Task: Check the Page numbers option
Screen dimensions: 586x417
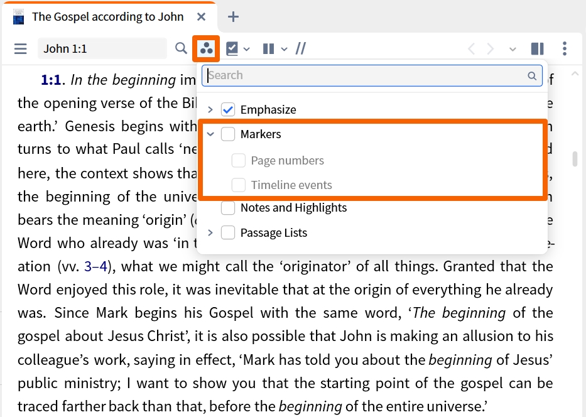Action: tap(239, 160)
